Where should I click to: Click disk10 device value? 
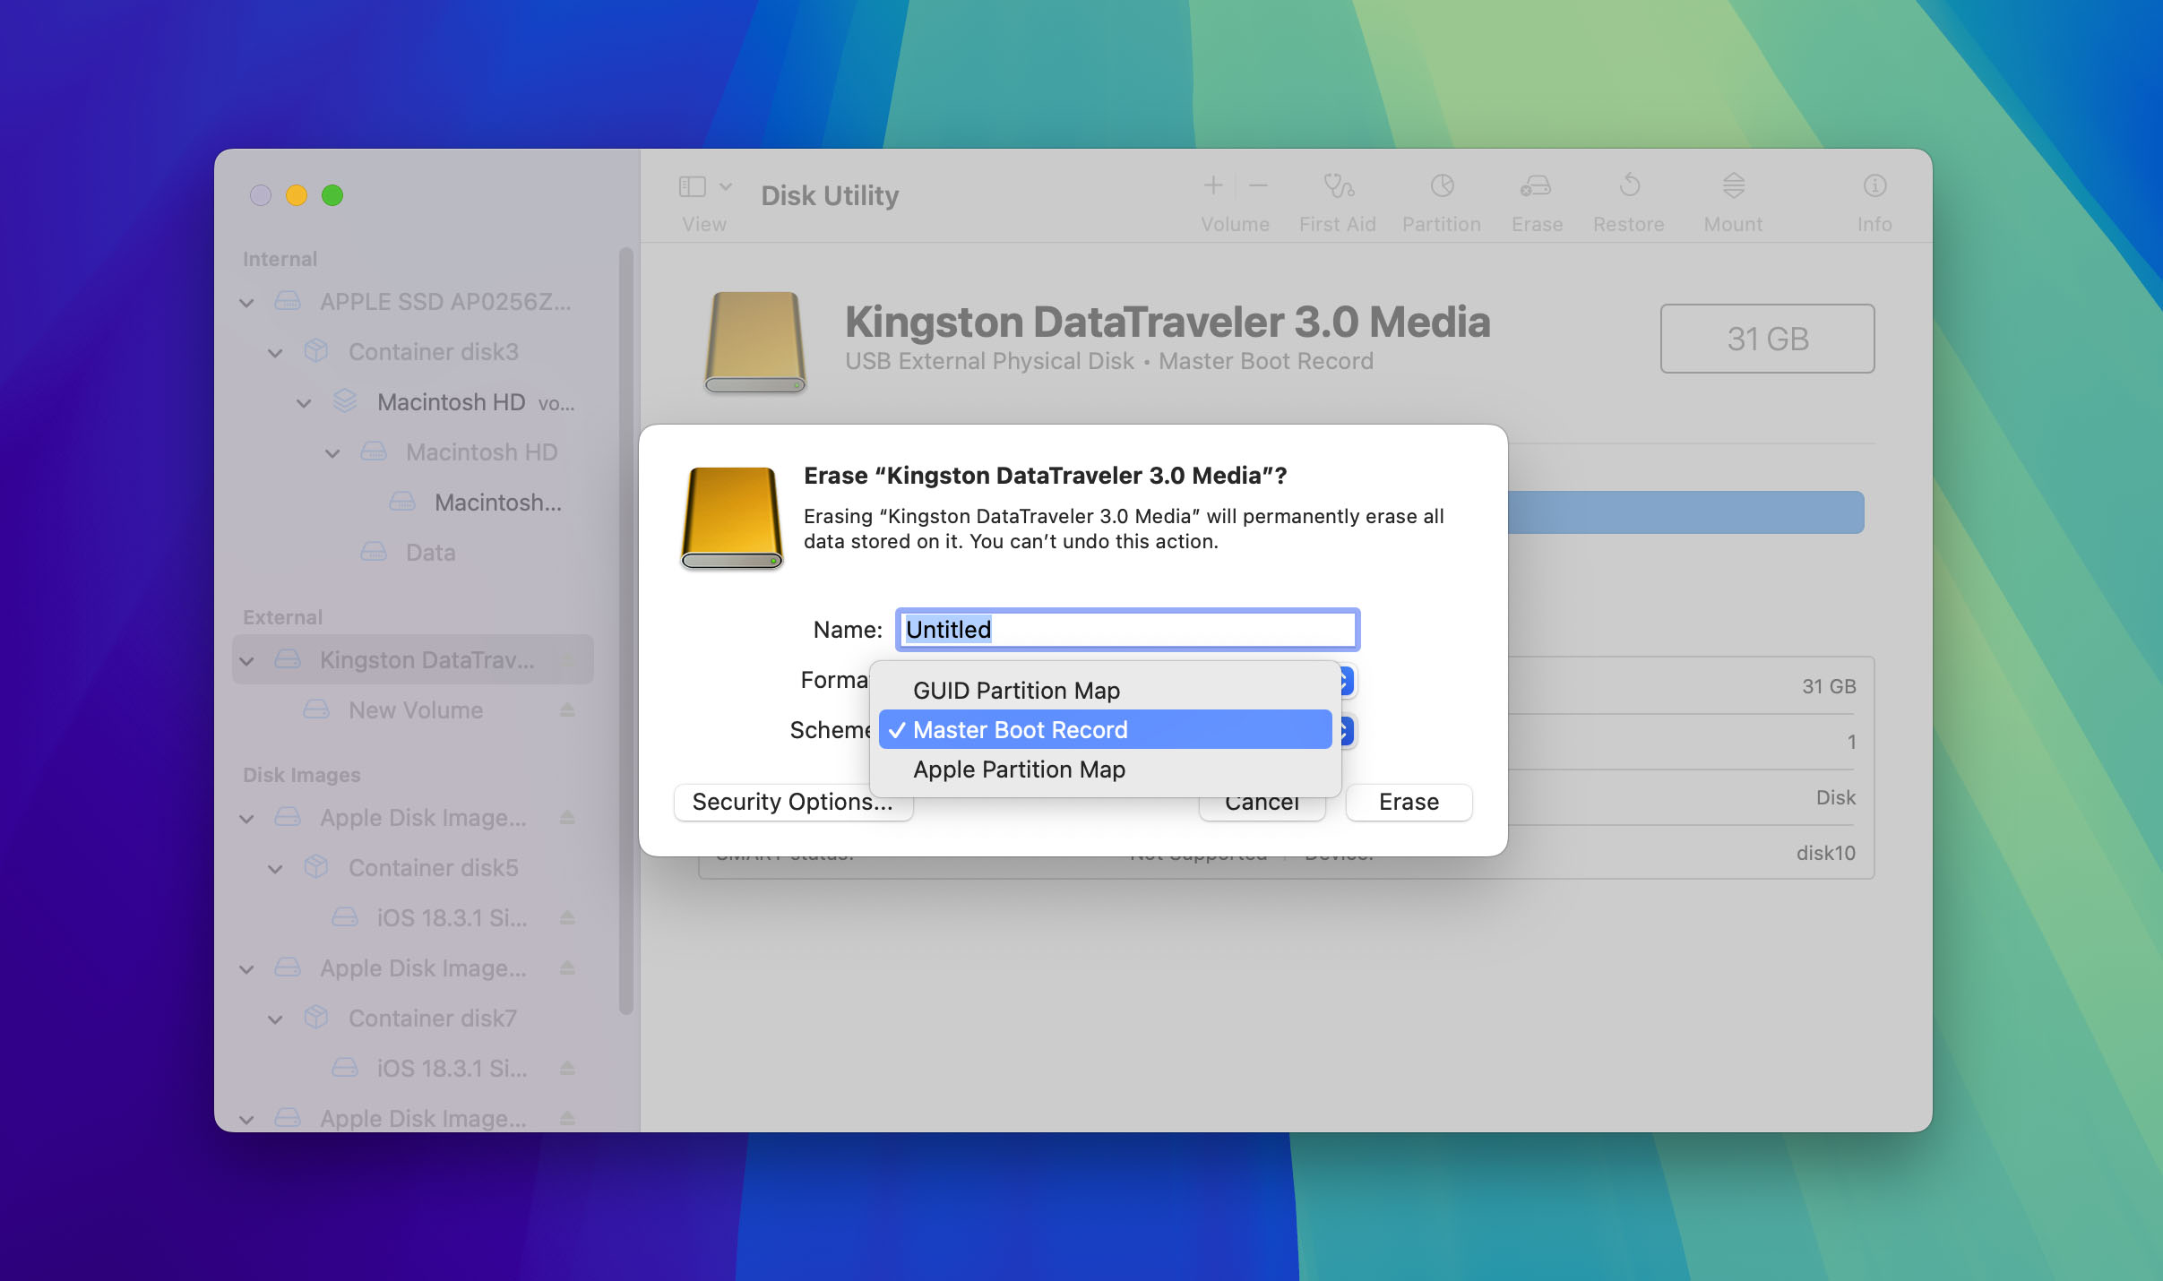pos(1825,853)
